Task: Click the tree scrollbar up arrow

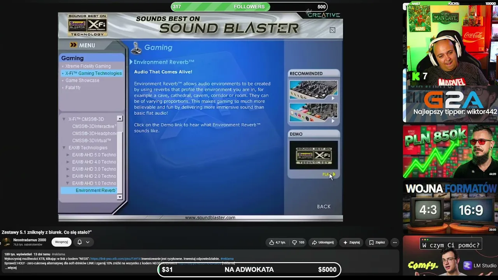Action: pyautogui.click(x=120, y=119)
